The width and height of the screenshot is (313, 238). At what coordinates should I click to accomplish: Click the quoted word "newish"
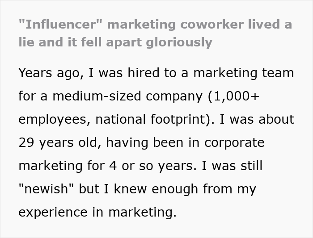point(47,189)
